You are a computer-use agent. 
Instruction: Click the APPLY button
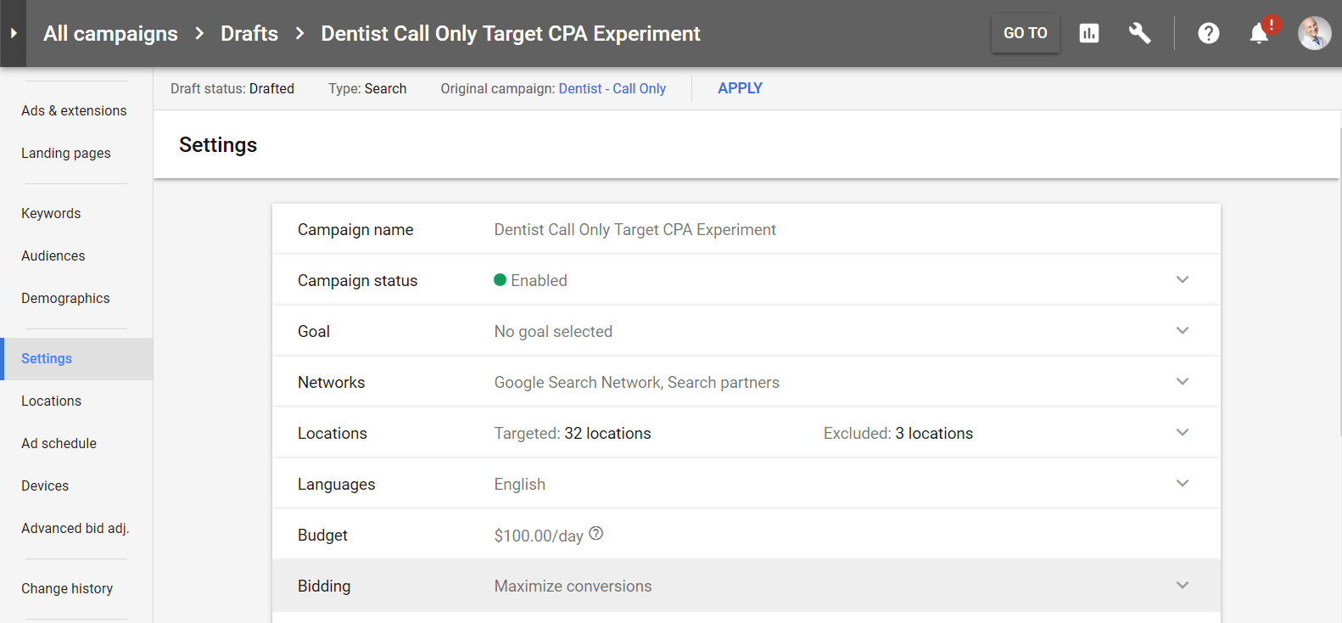[x=740, y=88]
